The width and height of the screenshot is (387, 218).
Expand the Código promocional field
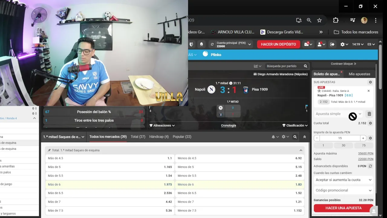[343, 190]
